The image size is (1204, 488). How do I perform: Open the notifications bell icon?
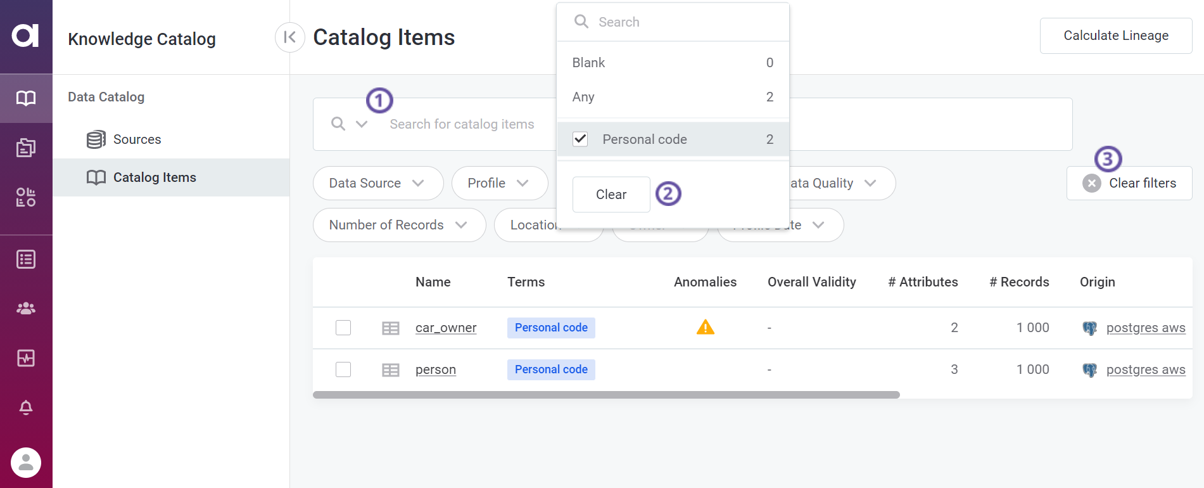coord(26,408)
